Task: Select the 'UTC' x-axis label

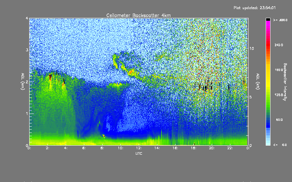Action: click(x=139, y=153)
